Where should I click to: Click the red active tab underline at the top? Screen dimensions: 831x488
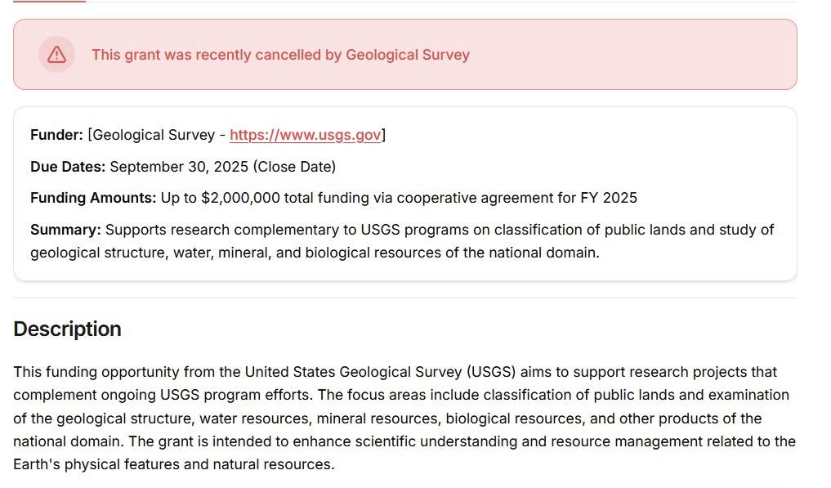coord(49,1)
